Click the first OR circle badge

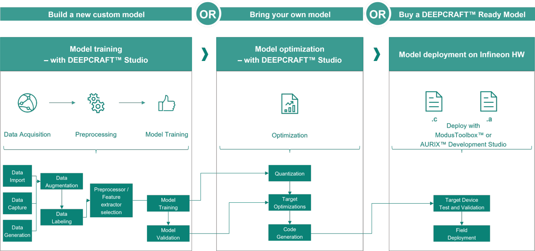(207, 14)
